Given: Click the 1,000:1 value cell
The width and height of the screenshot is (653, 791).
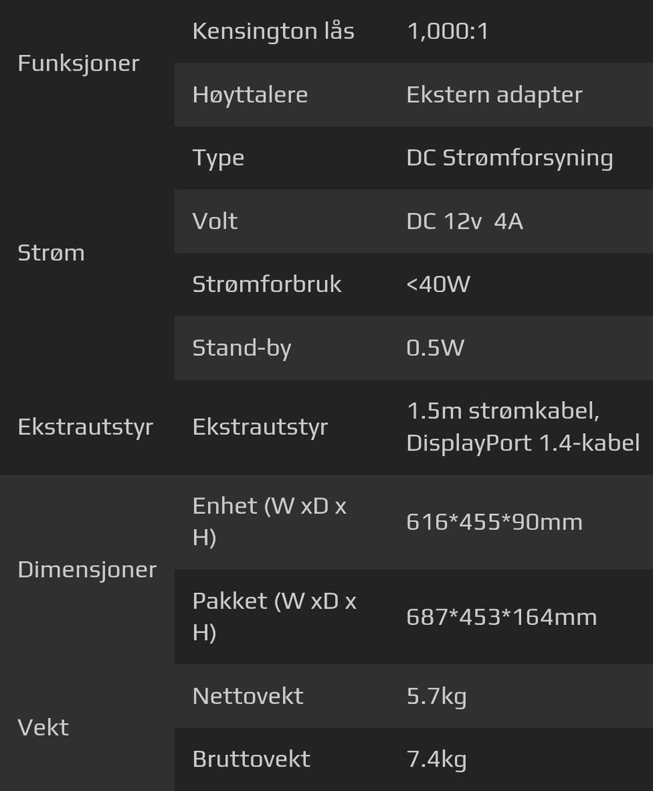Looking at the screenshot, I should point(447,31).
